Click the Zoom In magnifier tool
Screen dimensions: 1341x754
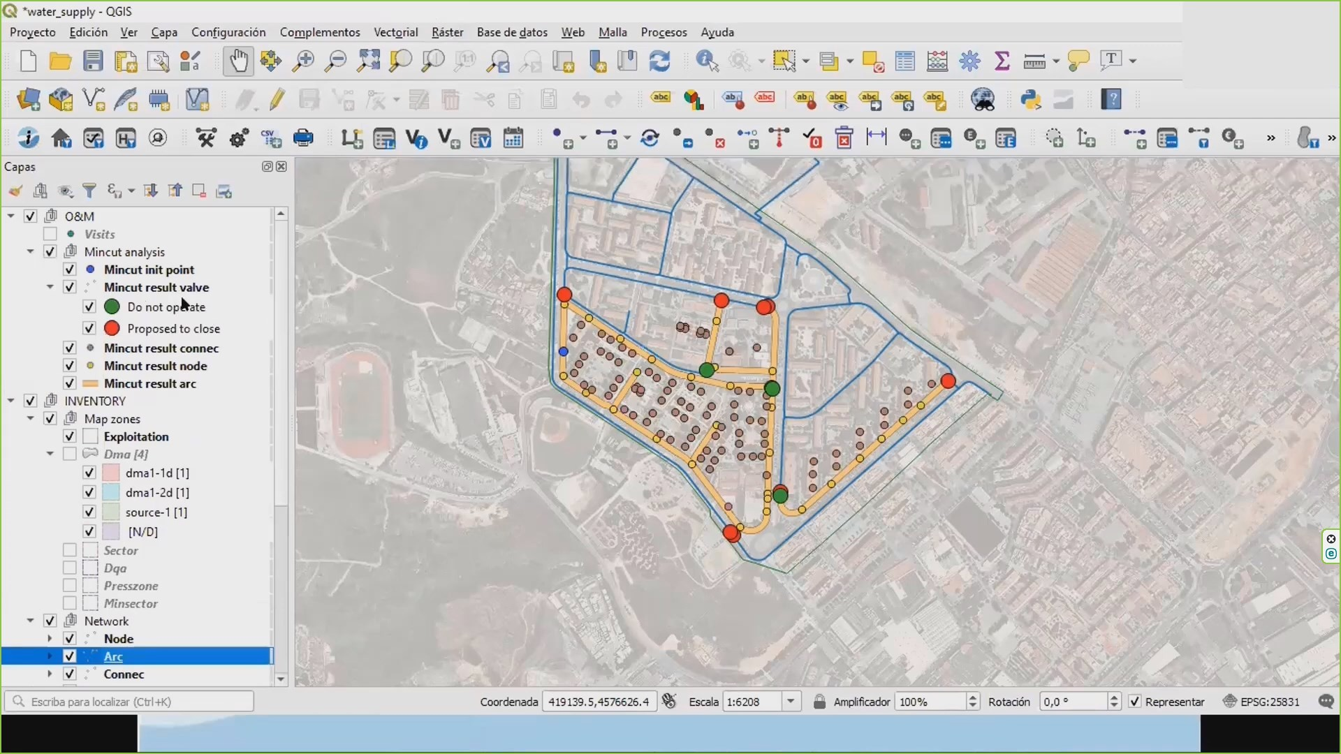tap(304, 61)
